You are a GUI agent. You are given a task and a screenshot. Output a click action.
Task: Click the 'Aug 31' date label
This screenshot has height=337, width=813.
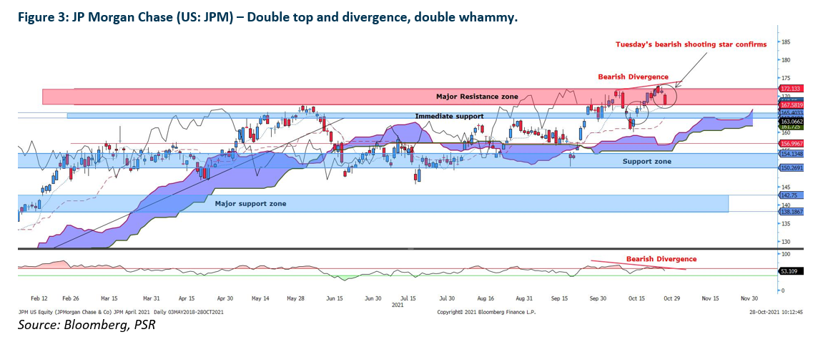(x=524, y=299)
